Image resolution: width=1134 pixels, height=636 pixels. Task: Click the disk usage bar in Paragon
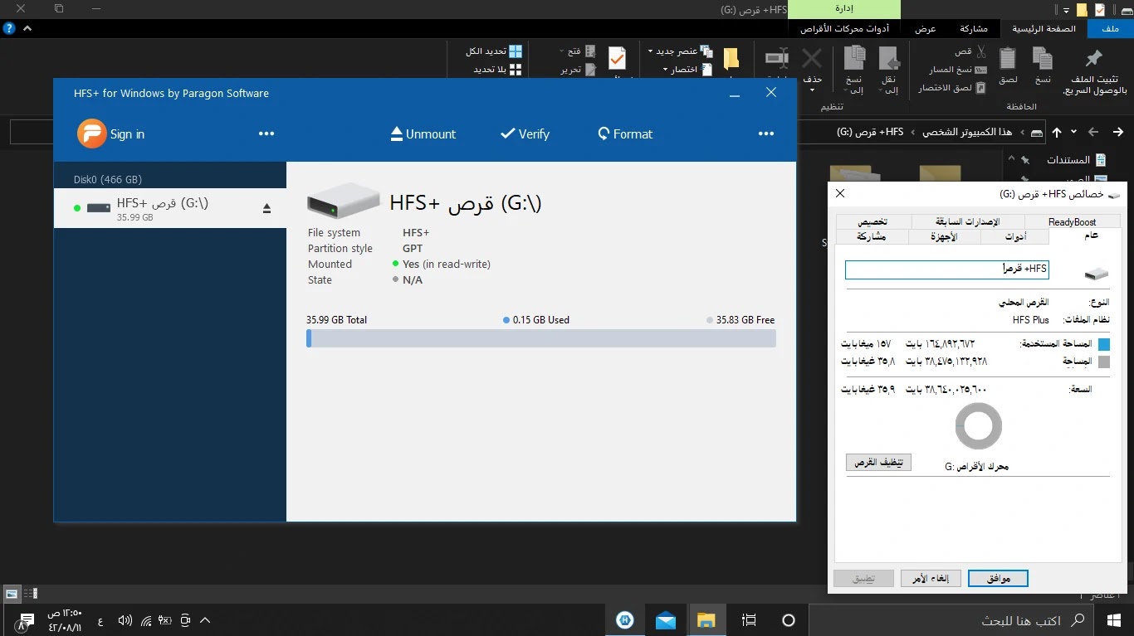click(x=541, y=337)
